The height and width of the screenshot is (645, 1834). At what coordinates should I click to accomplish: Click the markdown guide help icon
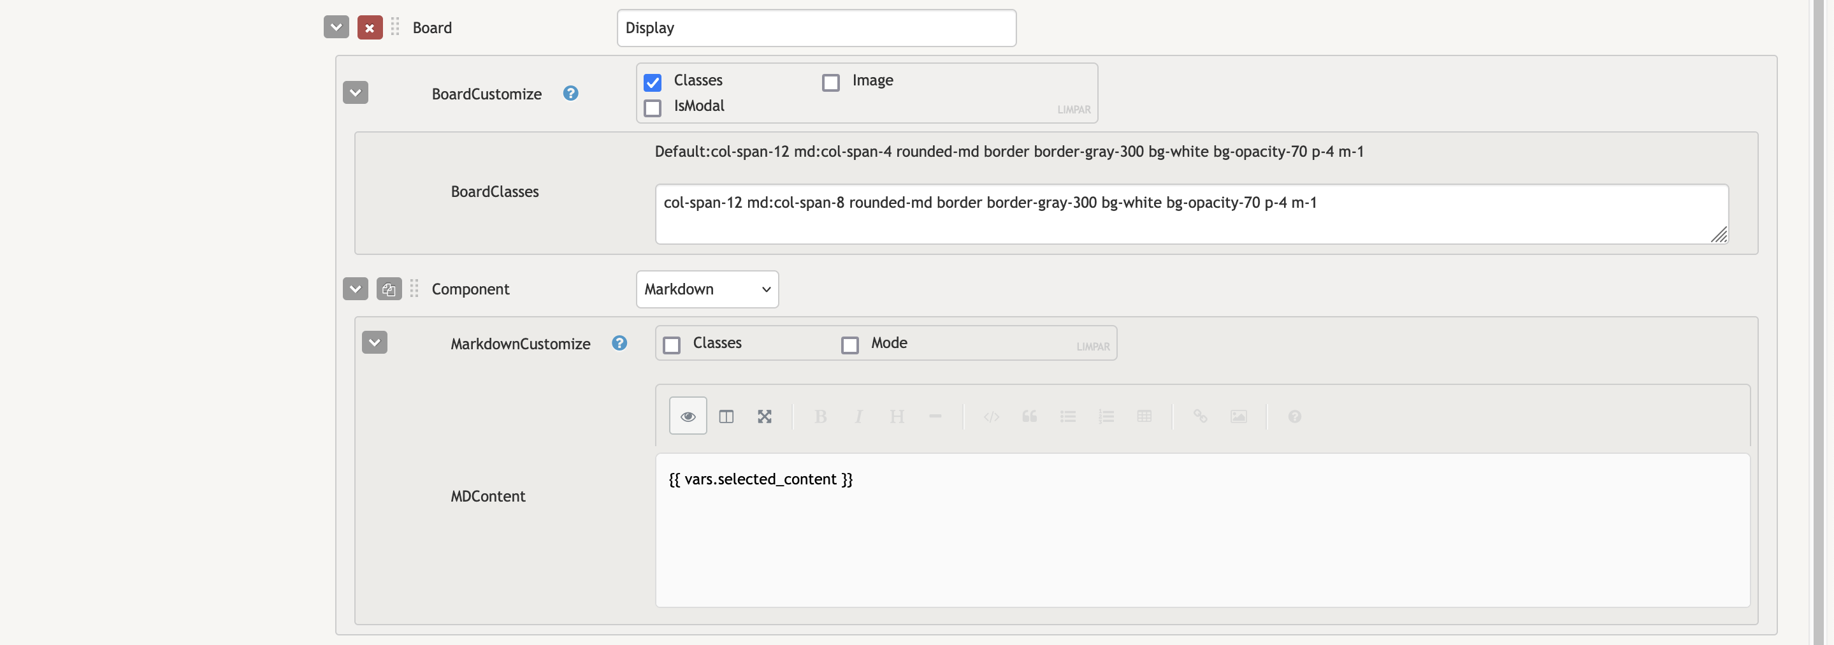click(1294, 416)
